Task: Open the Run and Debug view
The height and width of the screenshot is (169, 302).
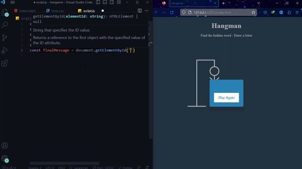Action: coord(5,50)
